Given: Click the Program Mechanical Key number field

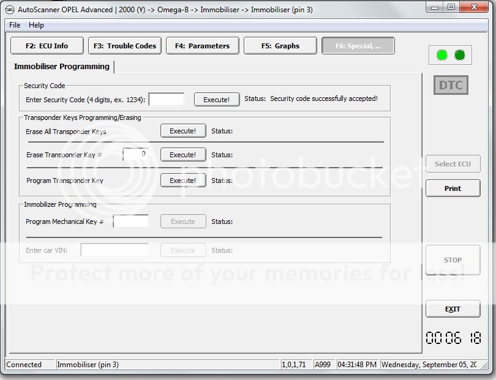Looking at the screenshot, I should [x=130, y=222].
